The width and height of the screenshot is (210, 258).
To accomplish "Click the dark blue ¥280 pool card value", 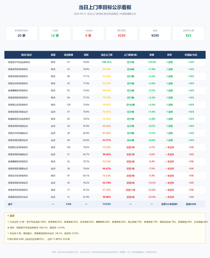I will pos(155,36).
